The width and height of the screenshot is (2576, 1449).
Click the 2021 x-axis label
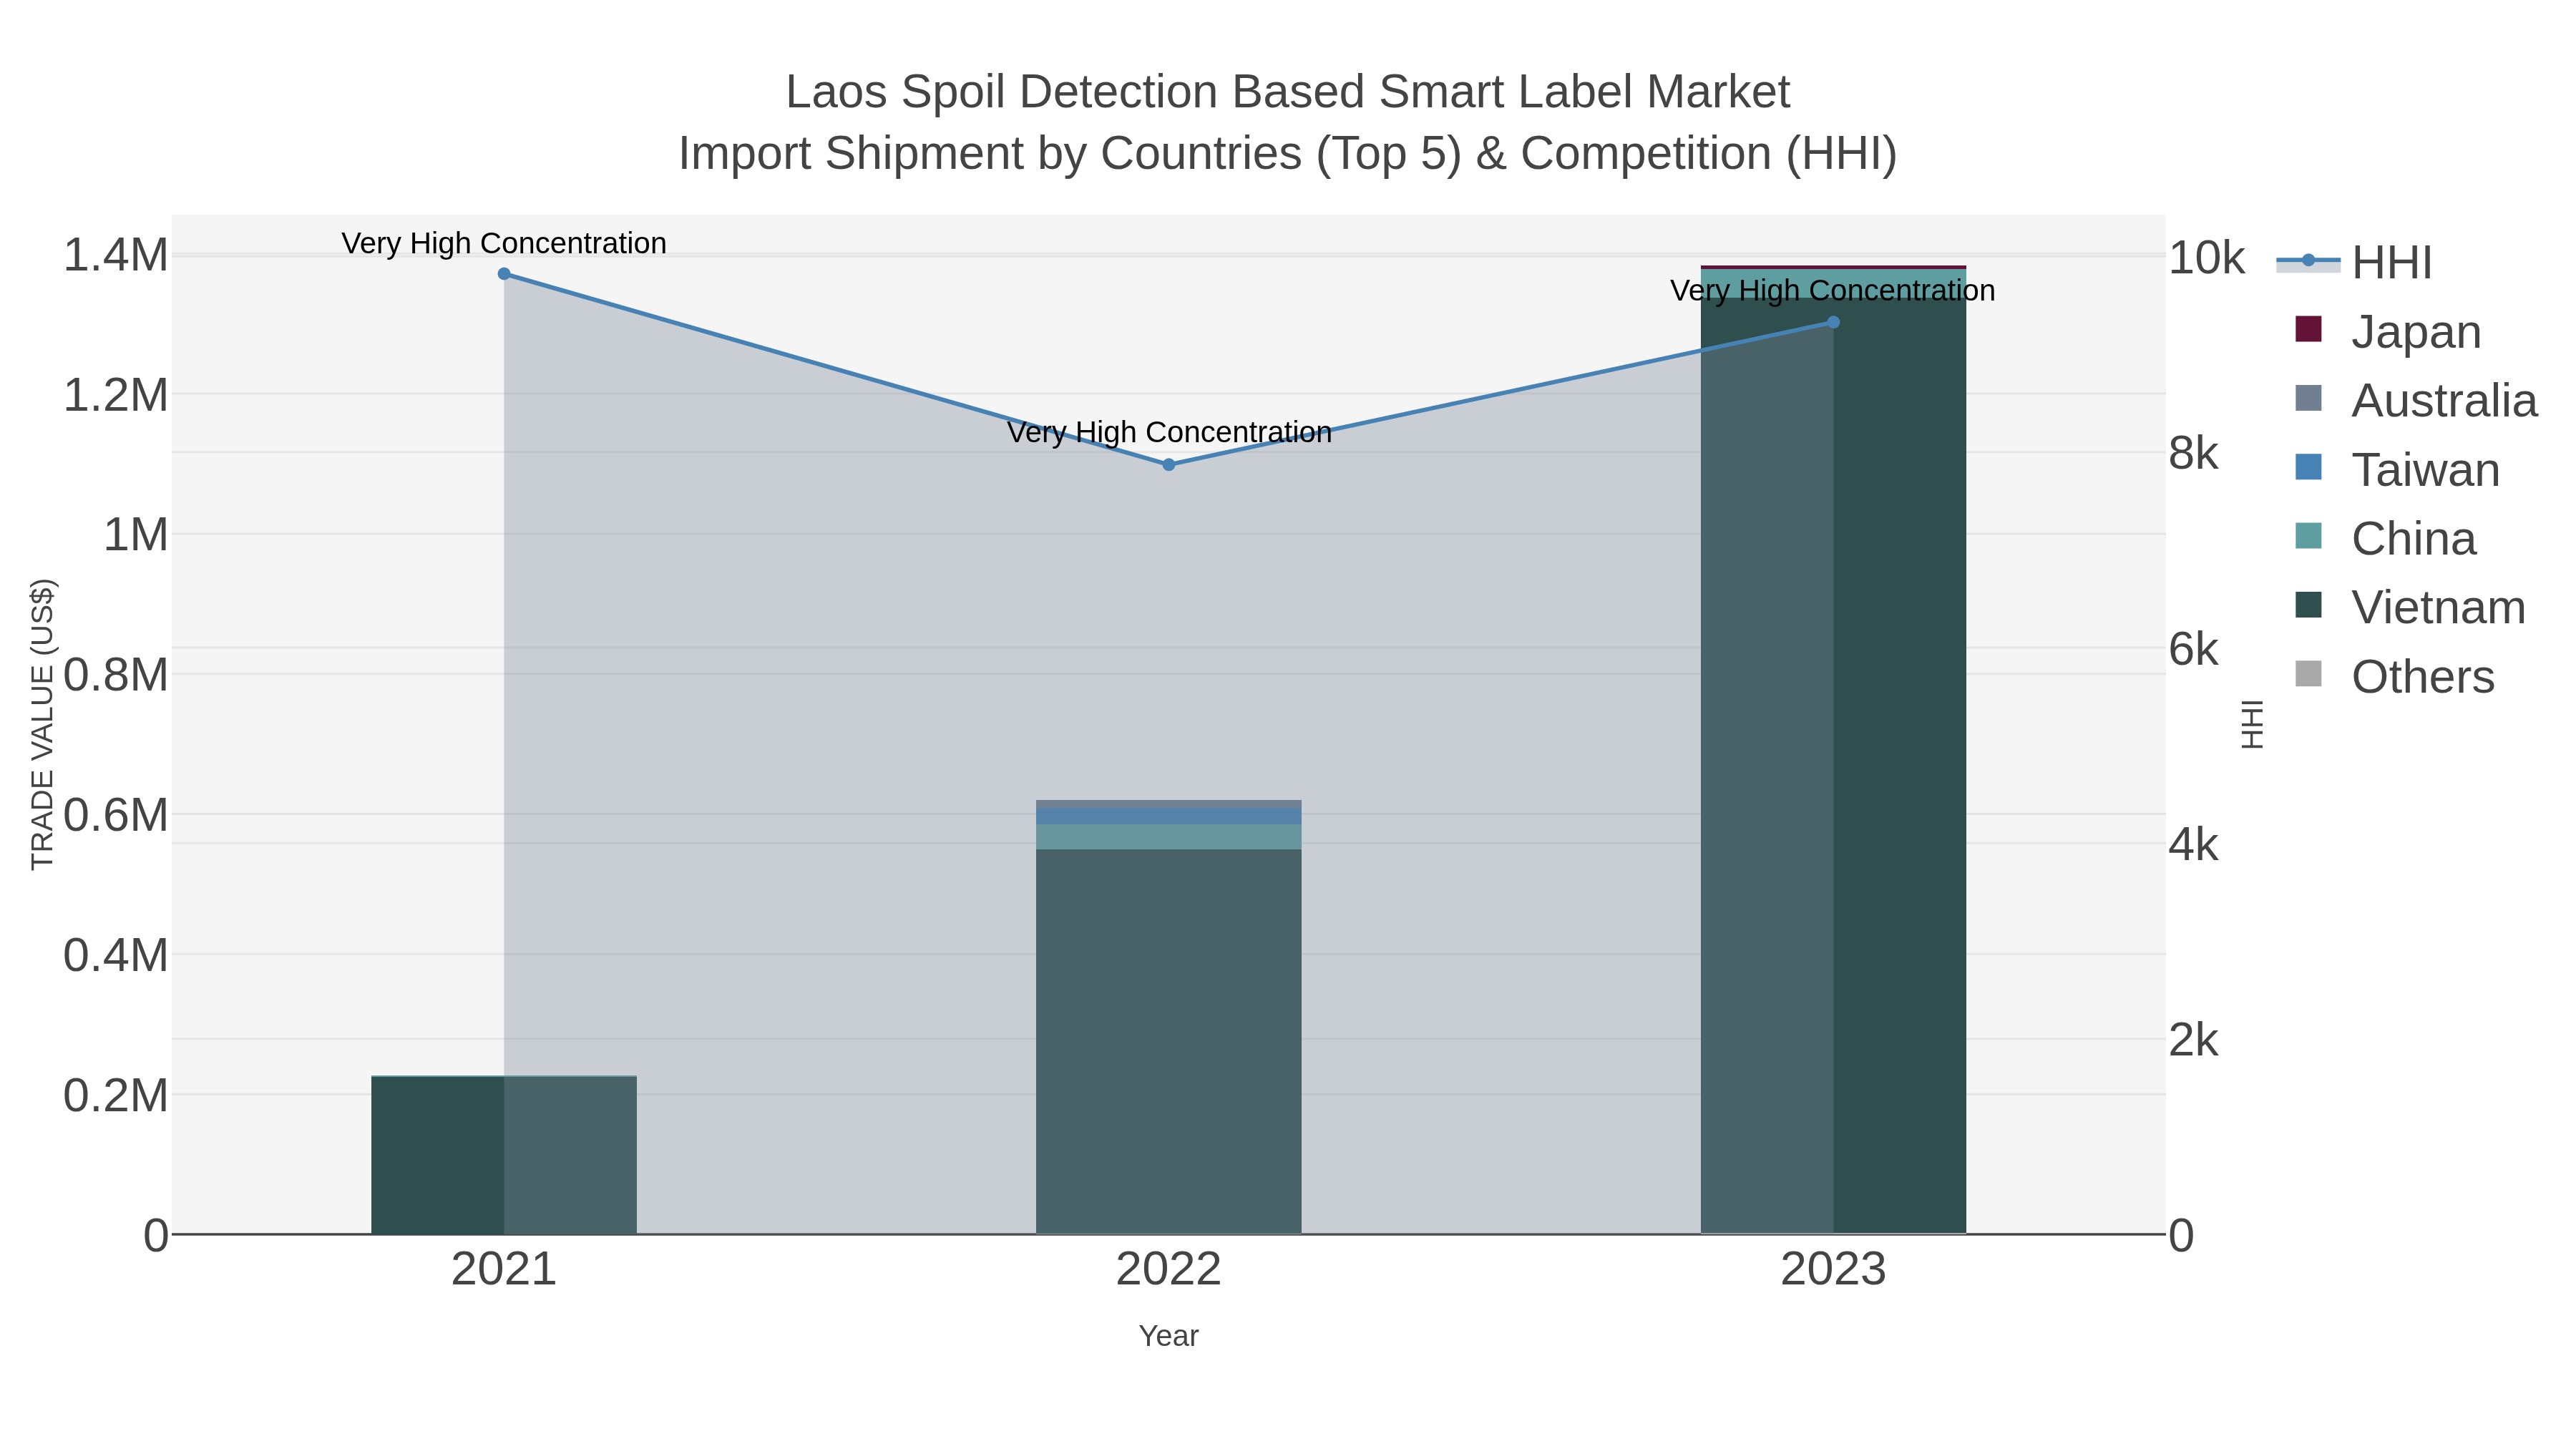tap(504, 1270)
